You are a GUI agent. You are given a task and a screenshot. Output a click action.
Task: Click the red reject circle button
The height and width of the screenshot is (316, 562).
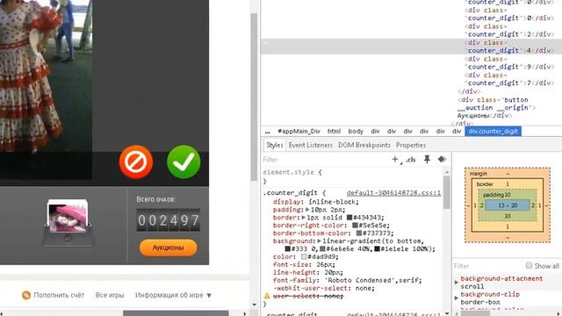click(x=136, y=162)
